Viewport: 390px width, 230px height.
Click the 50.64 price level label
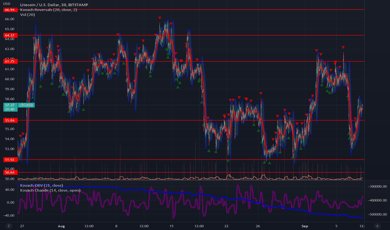pos(10,172)
